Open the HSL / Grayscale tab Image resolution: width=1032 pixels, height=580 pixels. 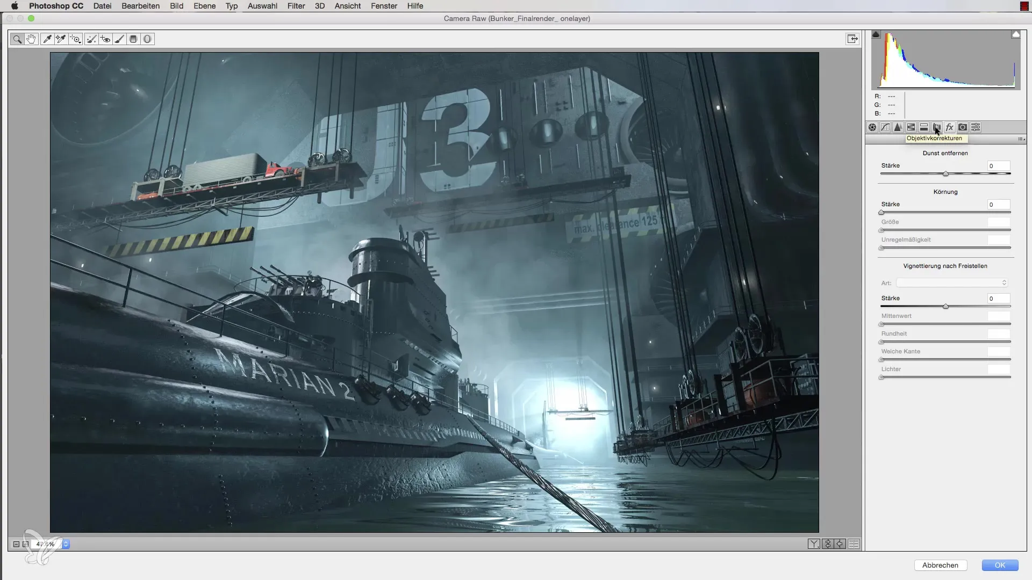click(x=911, y=127)
